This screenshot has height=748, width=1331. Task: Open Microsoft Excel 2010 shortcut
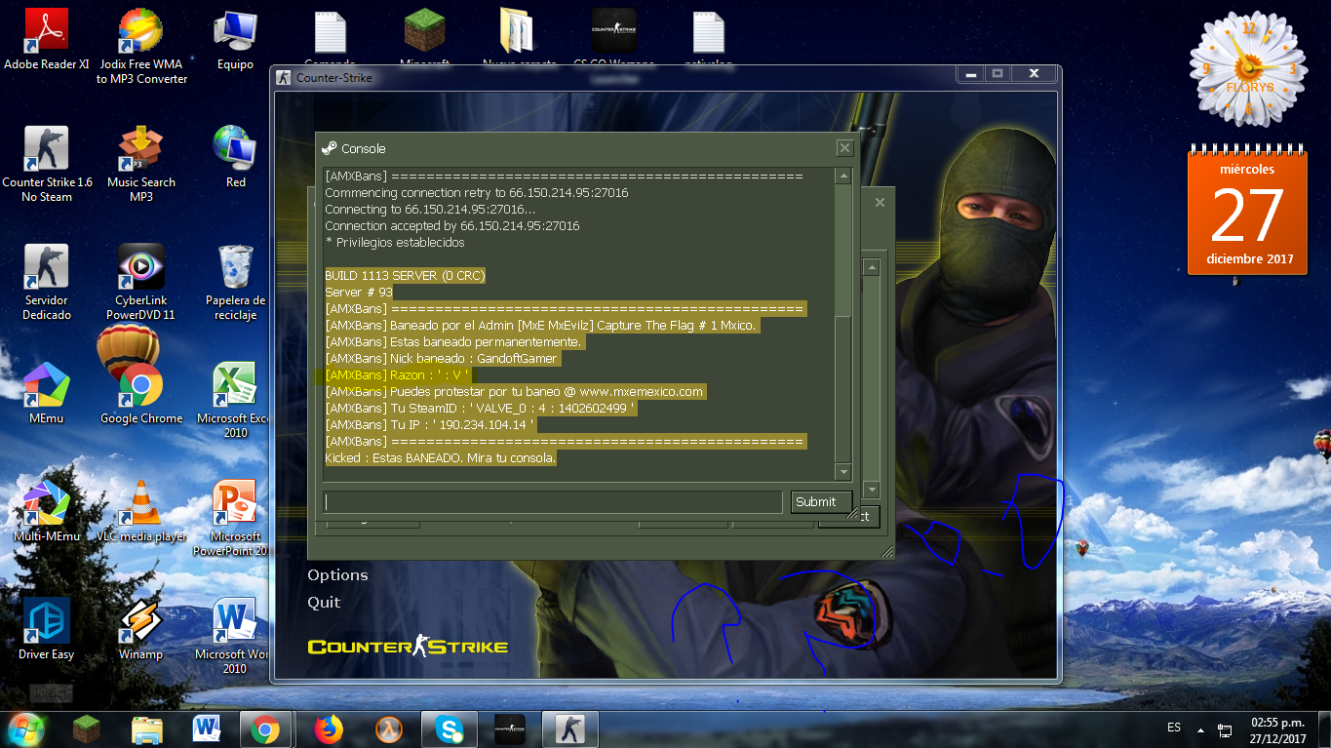pyautogui.click(x=235, y=401)
